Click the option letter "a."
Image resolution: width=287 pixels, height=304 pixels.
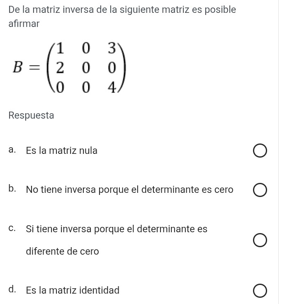(12, 151)
